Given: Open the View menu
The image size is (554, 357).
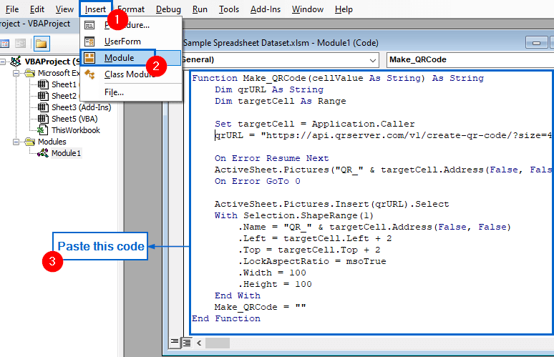Looking at the screenshot, I should point(64,9).
